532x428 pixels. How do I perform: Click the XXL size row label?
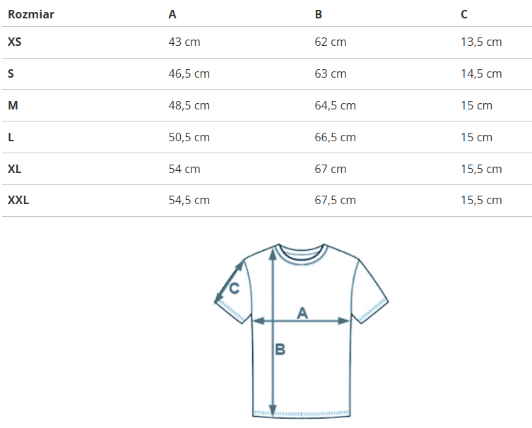pos(18,201)
